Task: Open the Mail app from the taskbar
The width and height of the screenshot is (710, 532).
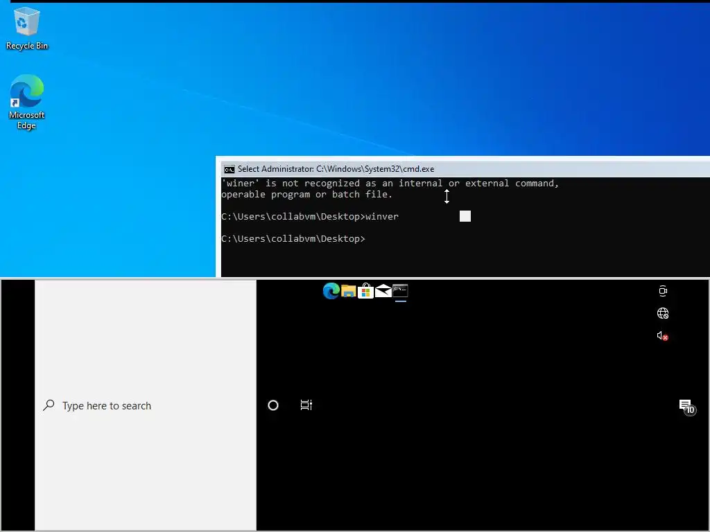Action: point(383,291)
